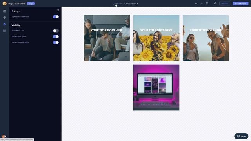
Task: Open the style palette panel in sidebar
Action: click(4, 18)
